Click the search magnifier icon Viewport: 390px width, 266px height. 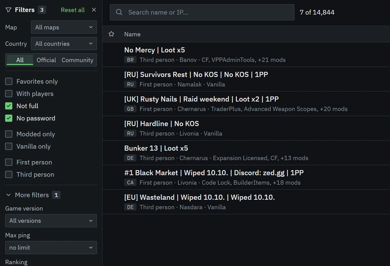119,12
